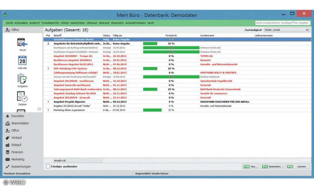Select task Warum wird die Rechnung nicht bezahlt?
Viewport: 314px width, 188px height.
75,77
